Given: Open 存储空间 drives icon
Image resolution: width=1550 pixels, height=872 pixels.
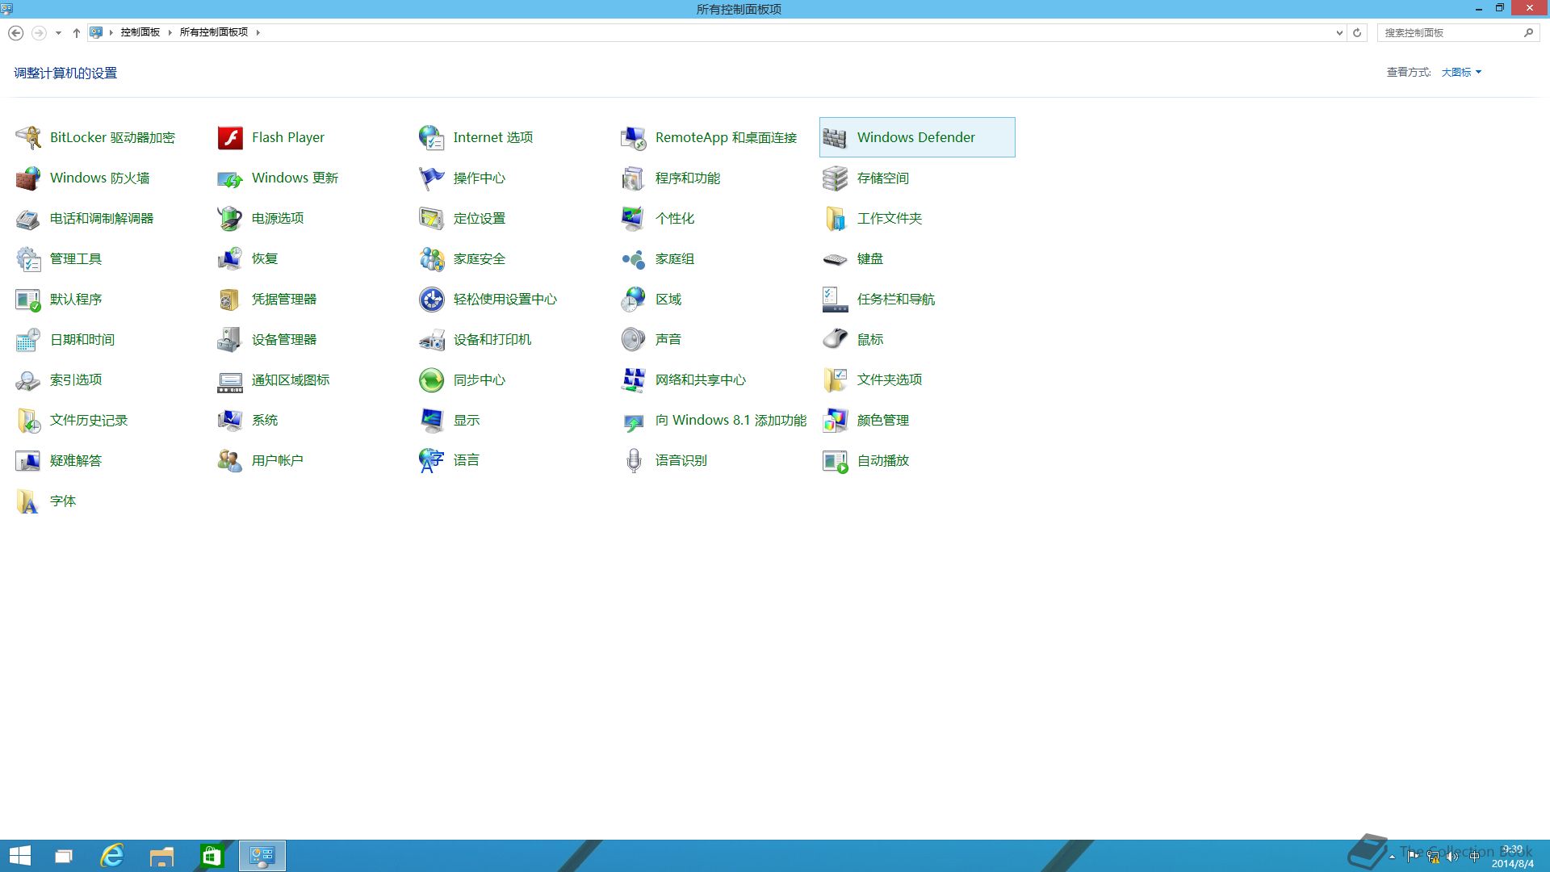Looking at the screenshot, I should [836, 178].
